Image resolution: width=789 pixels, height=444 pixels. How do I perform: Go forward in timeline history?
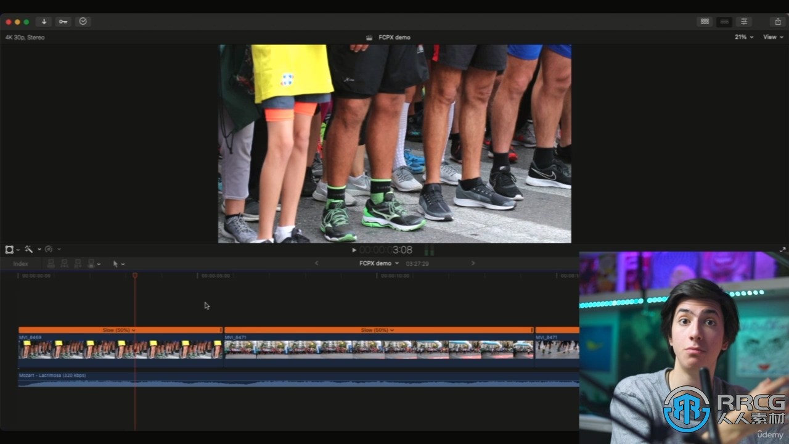(473, 263)
